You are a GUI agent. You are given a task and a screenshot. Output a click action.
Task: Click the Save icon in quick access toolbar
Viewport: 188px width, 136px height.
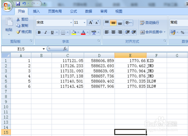coord(18,4)
